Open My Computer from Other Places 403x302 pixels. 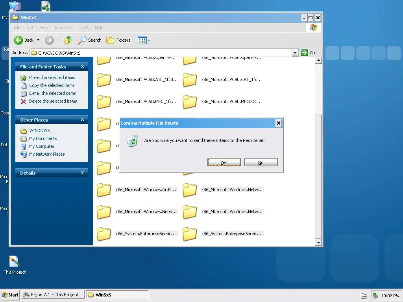42,146
